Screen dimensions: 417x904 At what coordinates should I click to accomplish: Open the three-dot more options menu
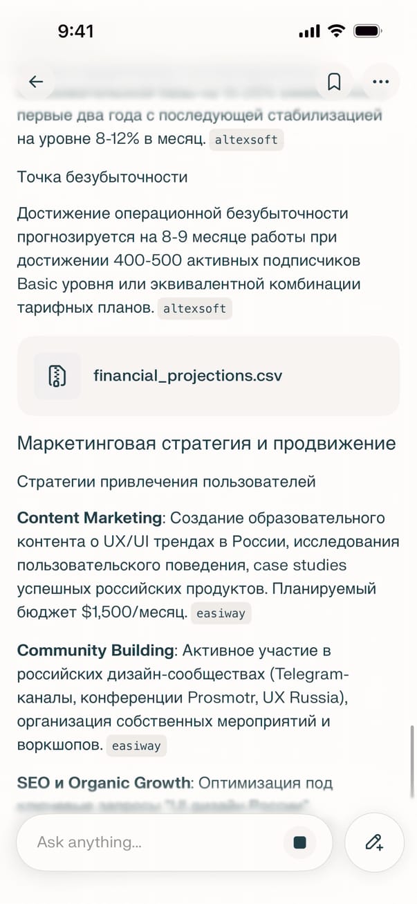tap(380, 82)
